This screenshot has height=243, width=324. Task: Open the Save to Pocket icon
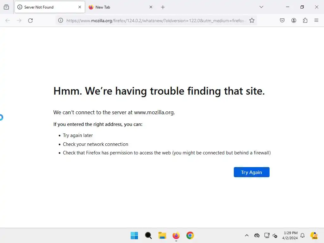pyautogui.click(x=282, y=20)
